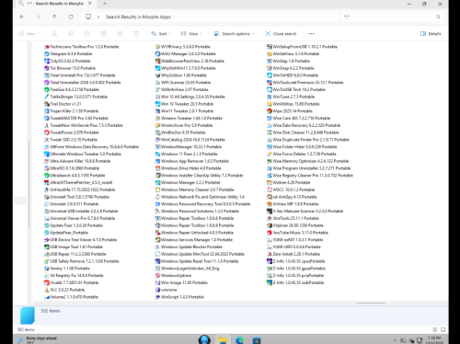This screenshot has width=460, height=344.
Task: Select WinToHDD 6.8.0 Portable
Action: pos(293,75)
